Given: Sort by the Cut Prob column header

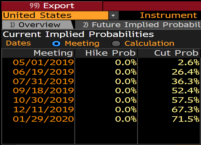Looking at the screenshot, I should (x=176, y=53).
